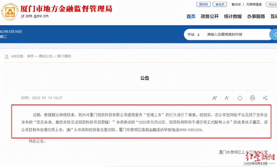Click the second blue outlined header button
The width and height of the screenshot is (277, 167).
[220, 4]
